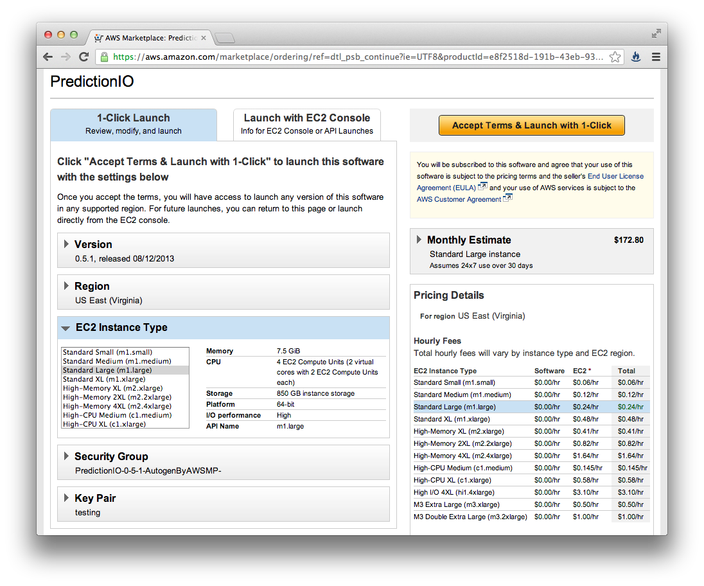Viewport: 704px width, 586px height.
Task: Bookmark page with star icon
Action: click(x=615, y=57)
